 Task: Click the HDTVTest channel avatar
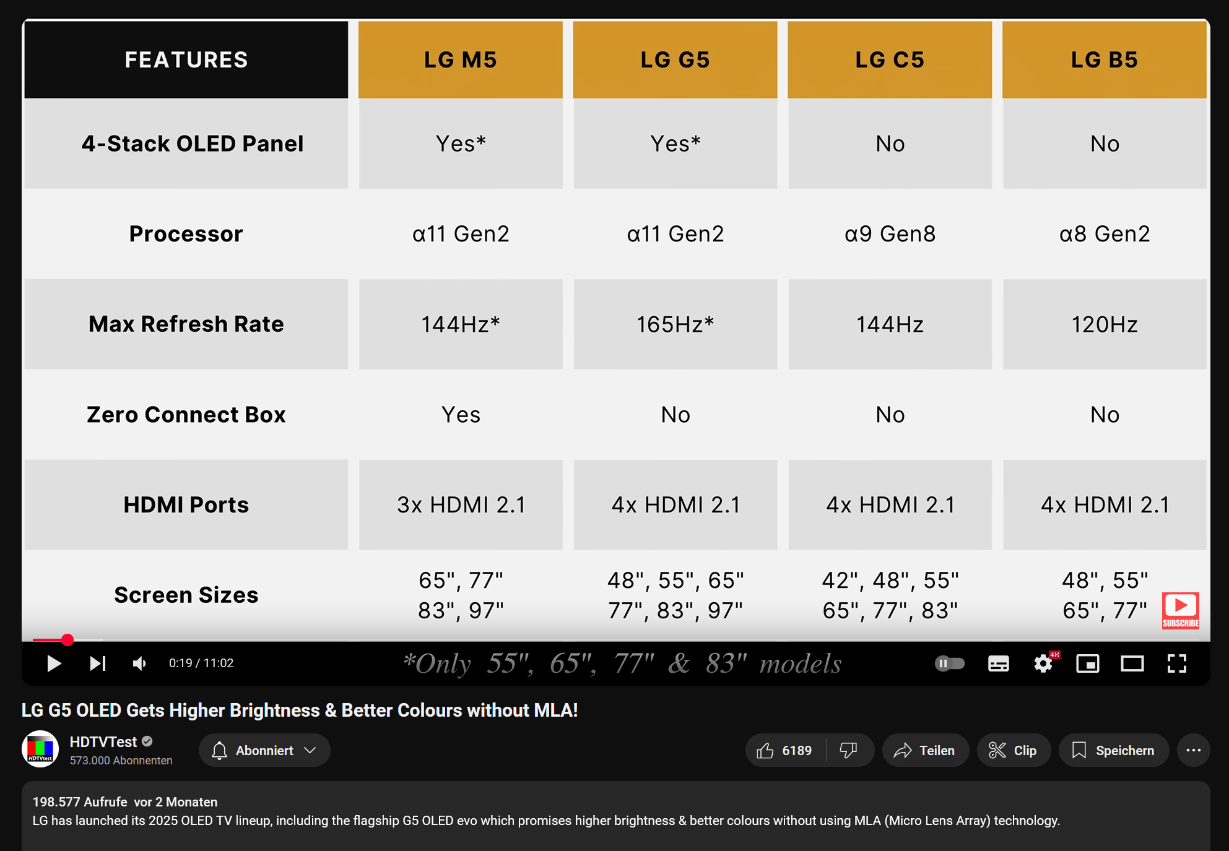click(x=41, y=750)
